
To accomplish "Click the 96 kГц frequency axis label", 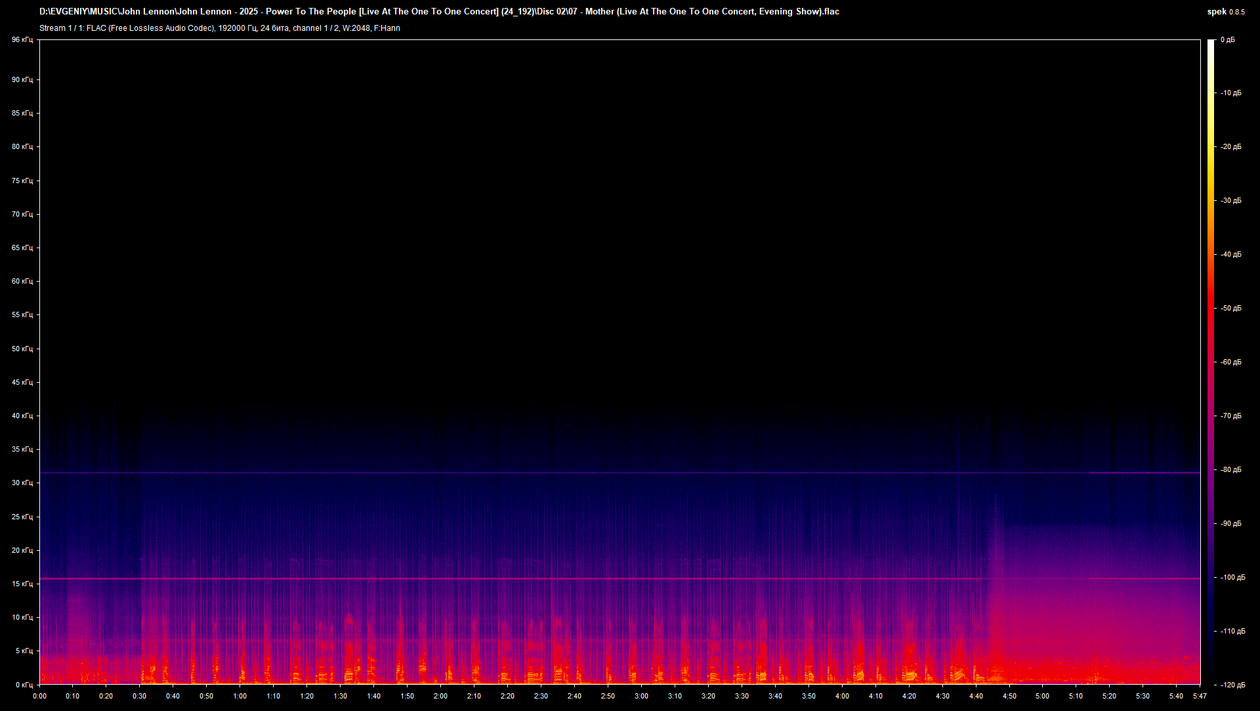I will 22,39.
